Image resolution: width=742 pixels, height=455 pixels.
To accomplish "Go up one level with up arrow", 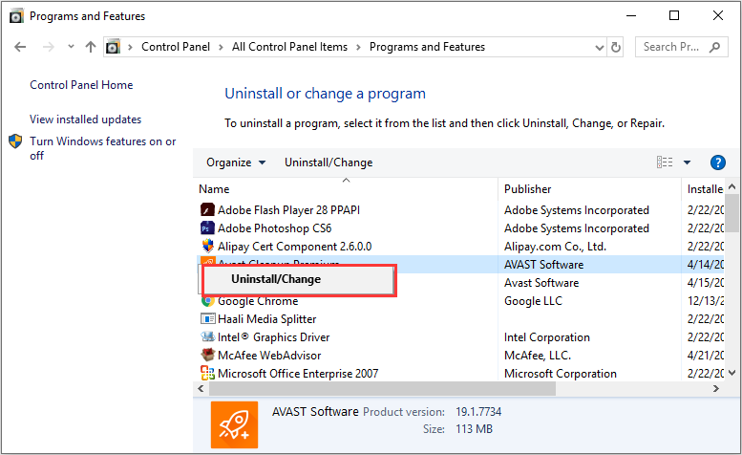I will [x=91, y=47].
